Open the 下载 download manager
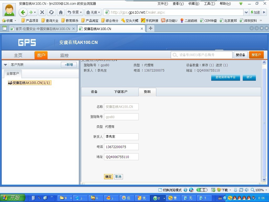 [x=223, y=190]
